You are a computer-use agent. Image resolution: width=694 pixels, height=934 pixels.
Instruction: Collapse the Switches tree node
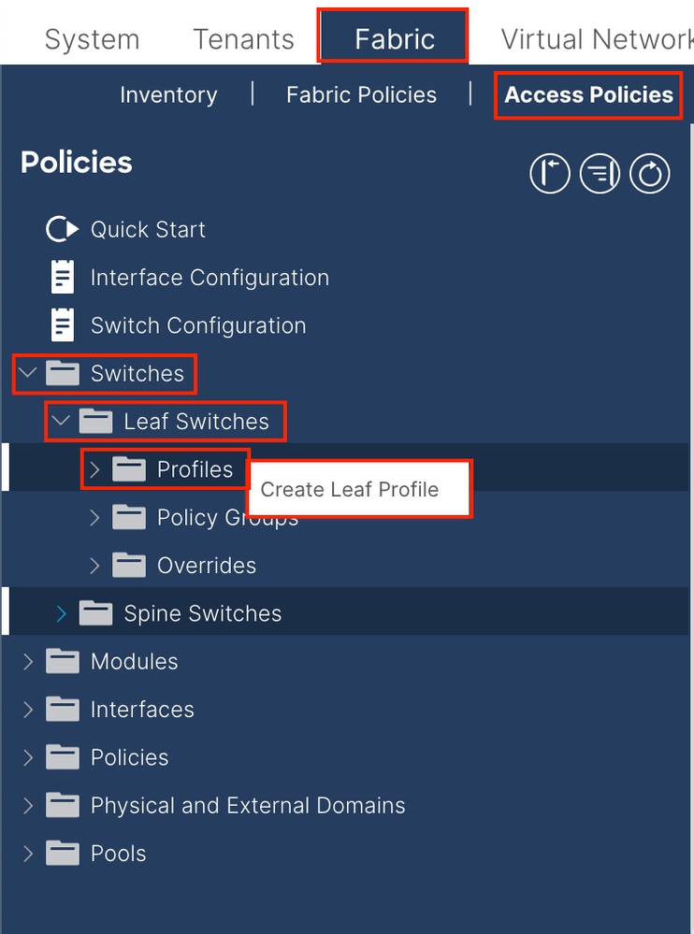28,374
